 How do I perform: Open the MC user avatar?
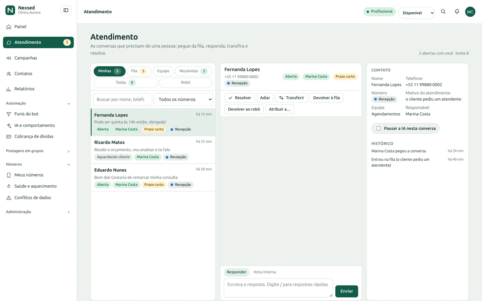470,12
